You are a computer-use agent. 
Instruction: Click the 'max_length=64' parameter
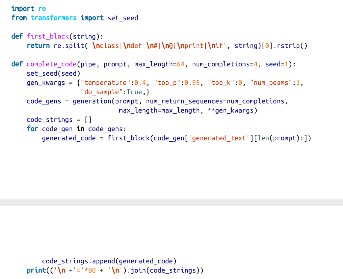tap(159, 64)
